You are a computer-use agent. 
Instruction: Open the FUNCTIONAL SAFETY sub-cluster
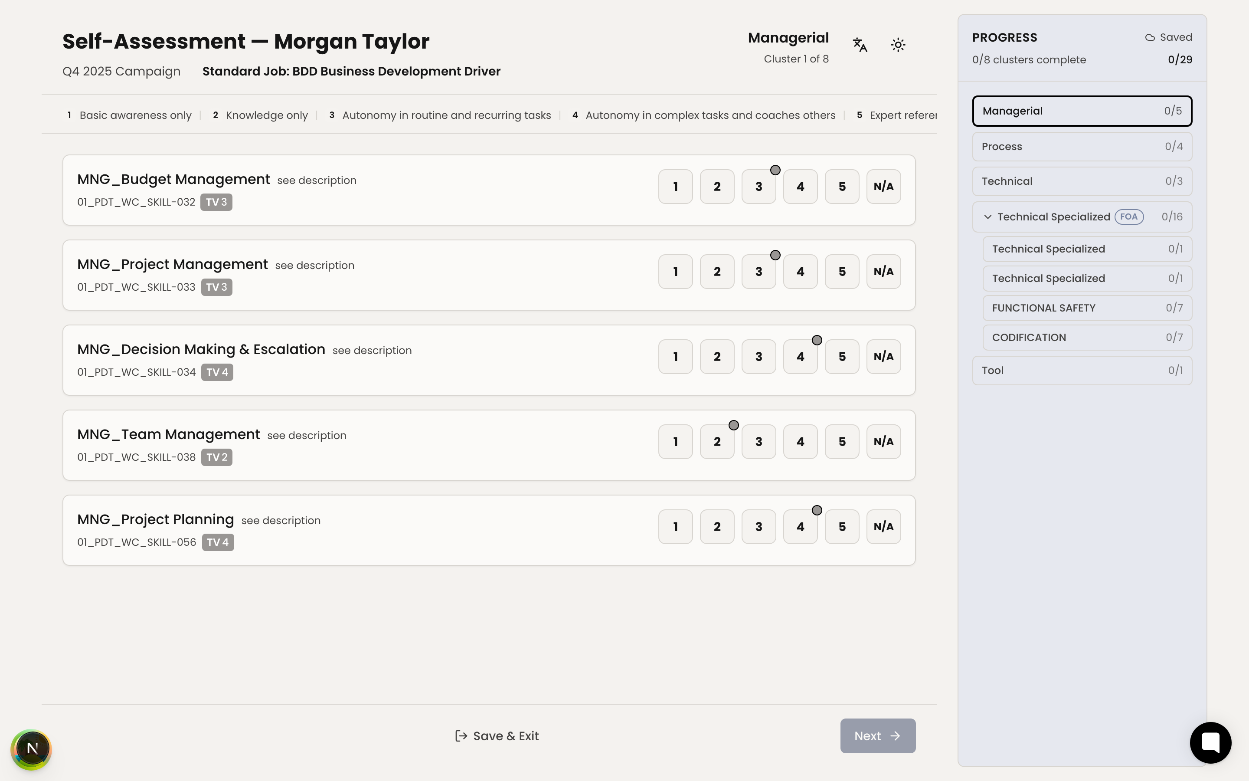(x=1087, y=308)
